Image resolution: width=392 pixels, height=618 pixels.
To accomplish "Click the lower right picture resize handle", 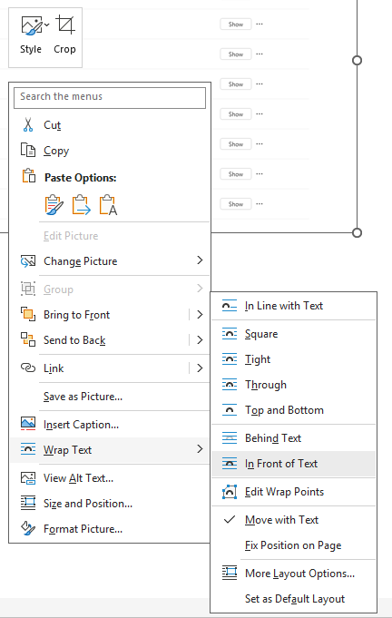I will [357, 232].
